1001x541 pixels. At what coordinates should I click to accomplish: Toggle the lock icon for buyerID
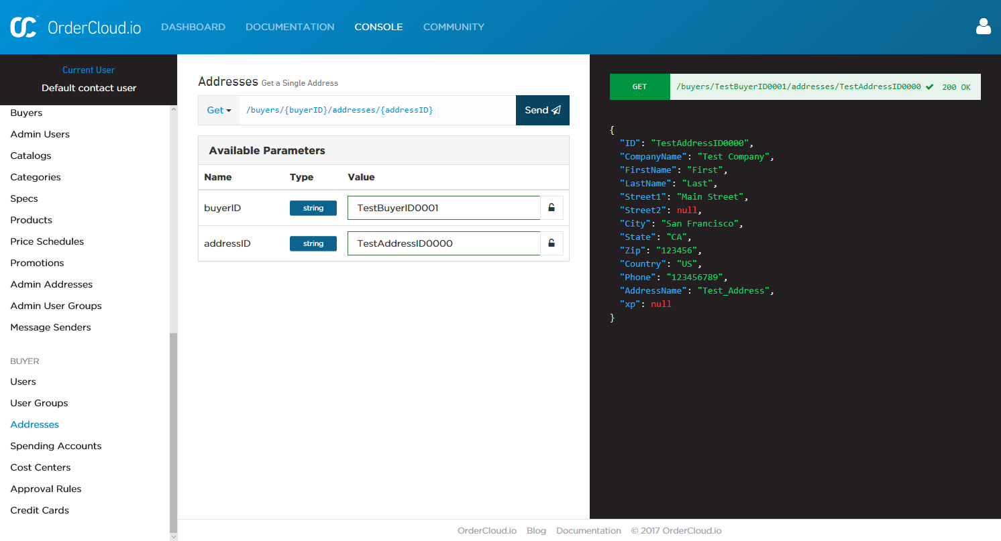551,208
